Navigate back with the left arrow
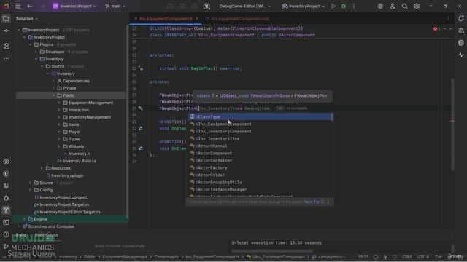The height and width of the screenshot is (262, 467). tap(29, 6)
